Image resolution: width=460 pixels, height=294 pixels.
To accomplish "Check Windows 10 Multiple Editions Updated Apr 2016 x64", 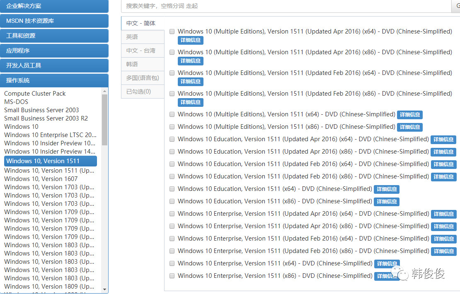I will click(x=172, y=31).
